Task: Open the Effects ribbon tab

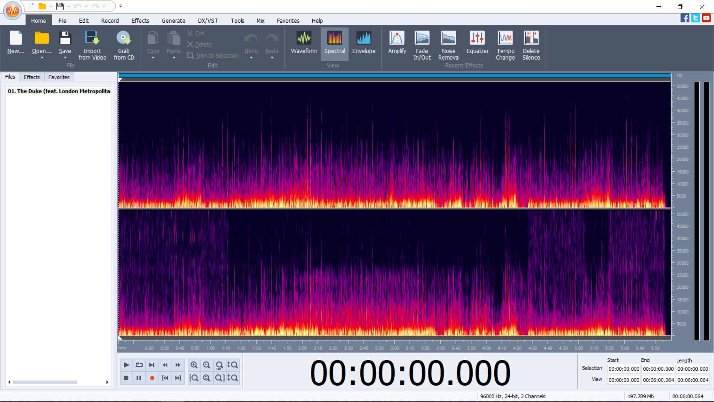Action: (x=140, y=21)
